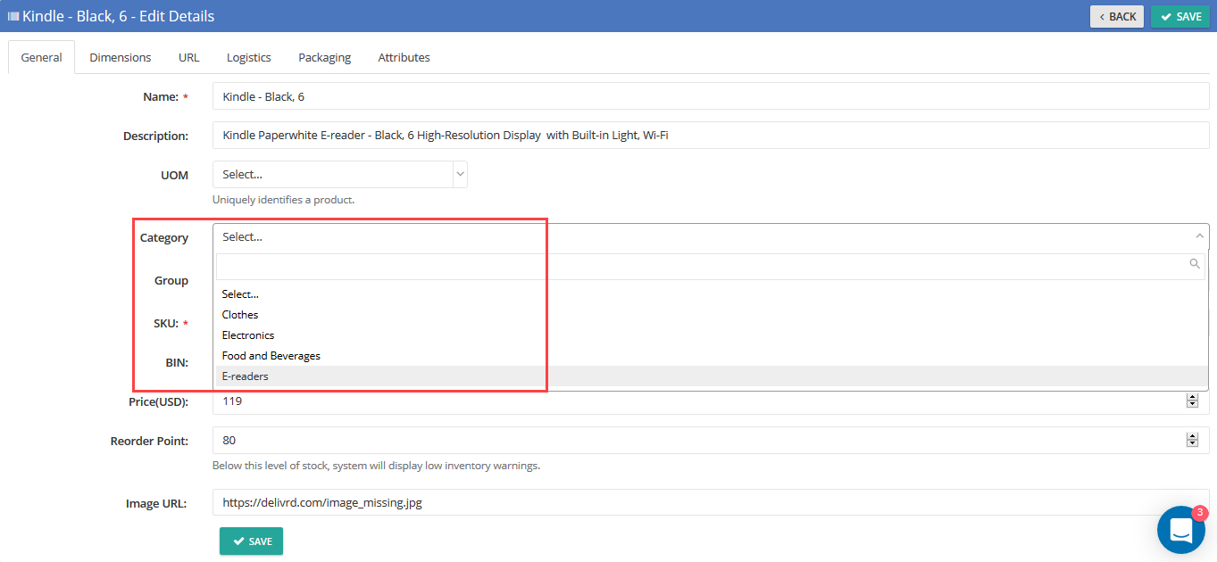Screen dimensions: 1217x562
Task: Collapse the Category dropdown arrow
Action: click(x=1199, y=236)
